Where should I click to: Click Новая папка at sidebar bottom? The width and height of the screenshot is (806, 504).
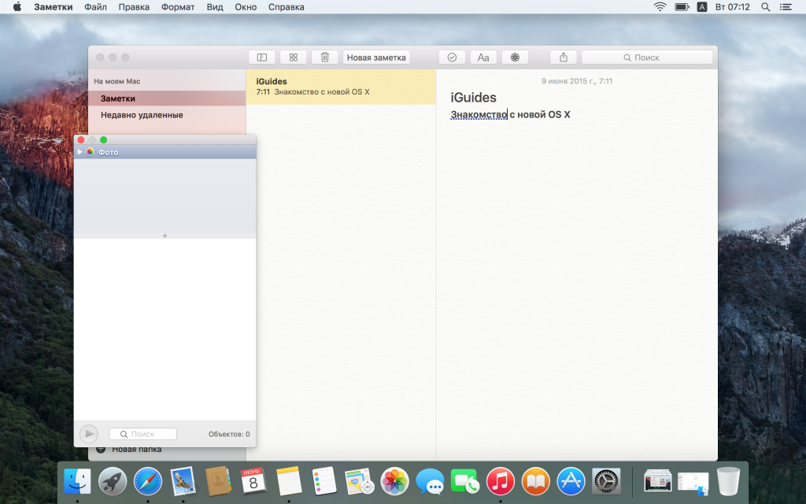pos(129,450)
